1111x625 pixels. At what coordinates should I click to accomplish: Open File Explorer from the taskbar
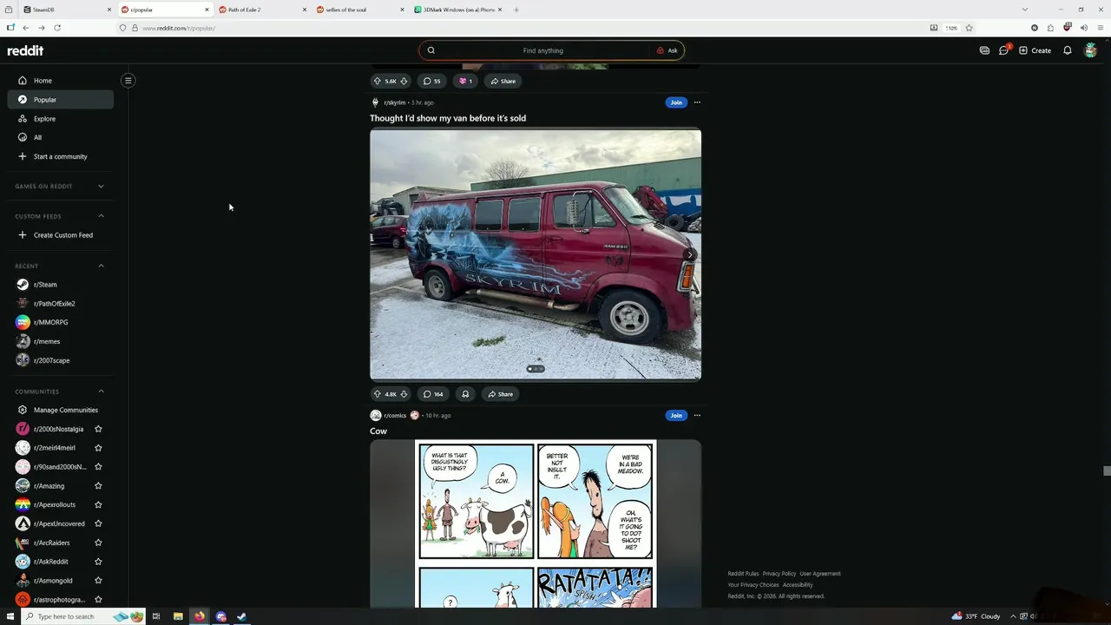(x=178, y=616)
